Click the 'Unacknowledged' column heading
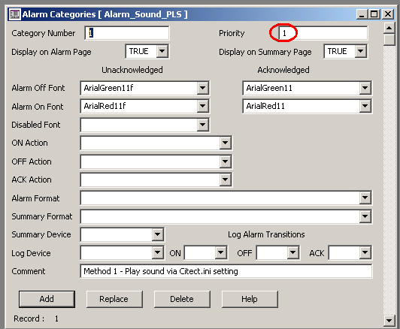The width and height of the screenshot is (400, 329). [132, 70]
